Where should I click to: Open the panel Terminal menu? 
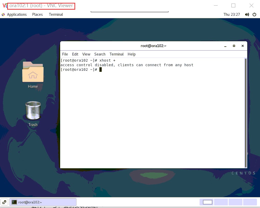click(56, 15)
